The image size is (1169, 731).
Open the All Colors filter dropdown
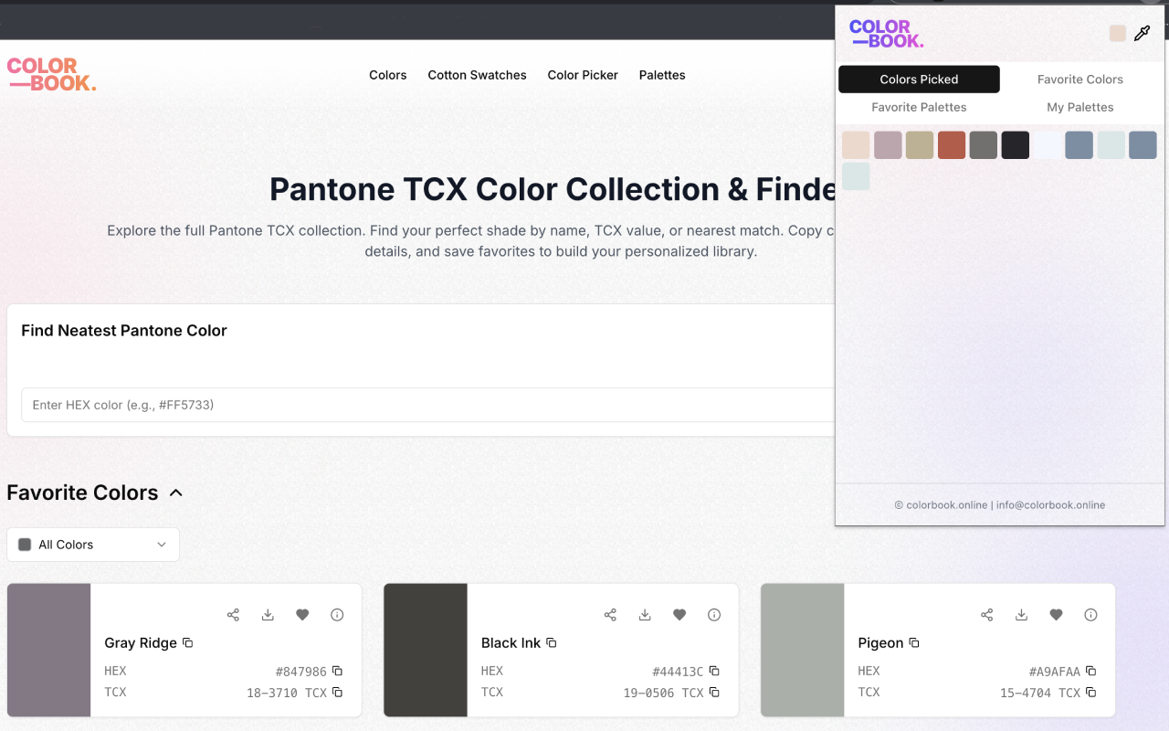(93, 545)
